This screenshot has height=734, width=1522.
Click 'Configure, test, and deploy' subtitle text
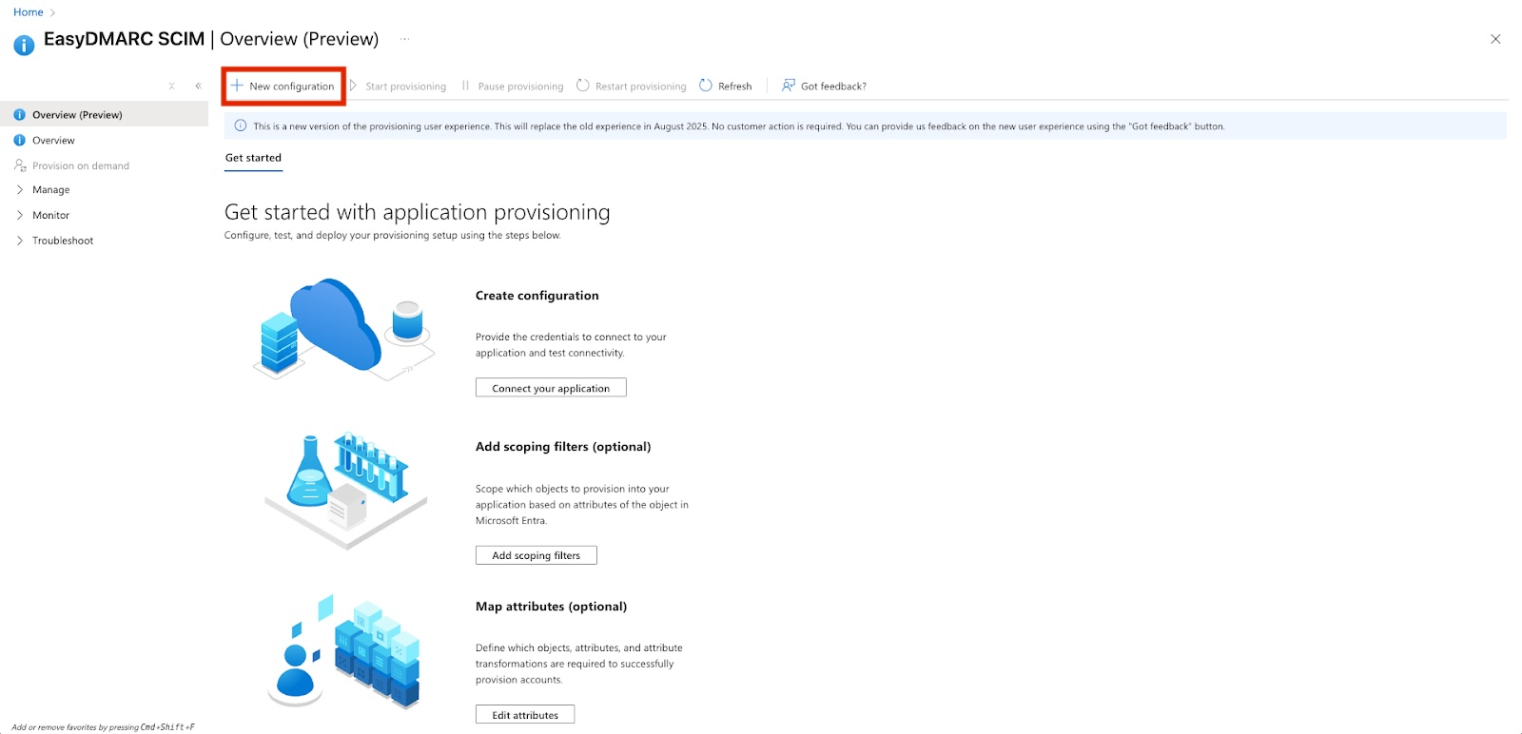pyautogui.click(x=393, y=236)
